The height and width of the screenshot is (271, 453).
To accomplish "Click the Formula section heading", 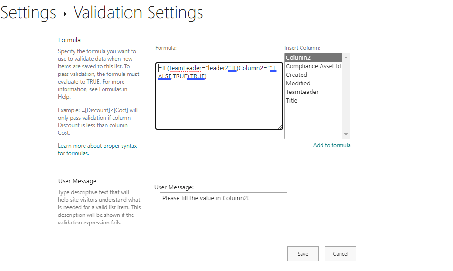I will pos(69,40).
